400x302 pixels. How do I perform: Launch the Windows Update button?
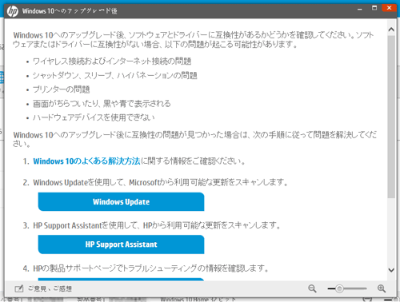121,202
